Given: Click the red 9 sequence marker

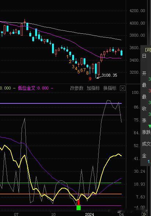Looking at the screenshot, I should tap(90, 78).
